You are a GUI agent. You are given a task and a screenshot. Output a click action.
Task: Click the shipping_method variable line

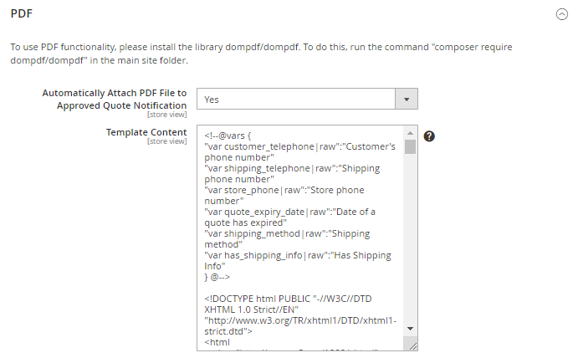click(287, 233)
